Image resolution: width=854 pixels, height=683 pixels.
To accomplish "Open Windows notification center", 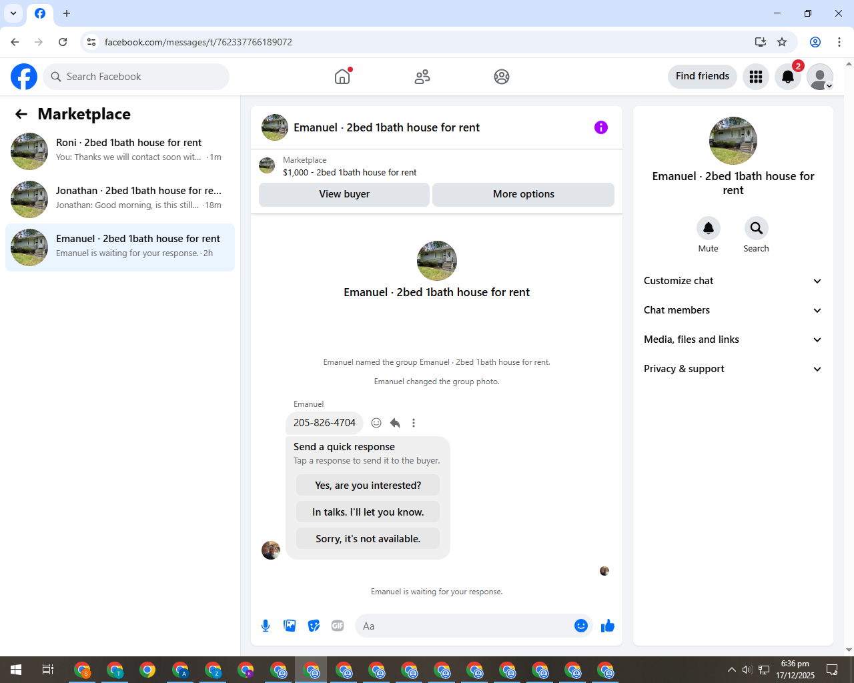I will point(832,670).
